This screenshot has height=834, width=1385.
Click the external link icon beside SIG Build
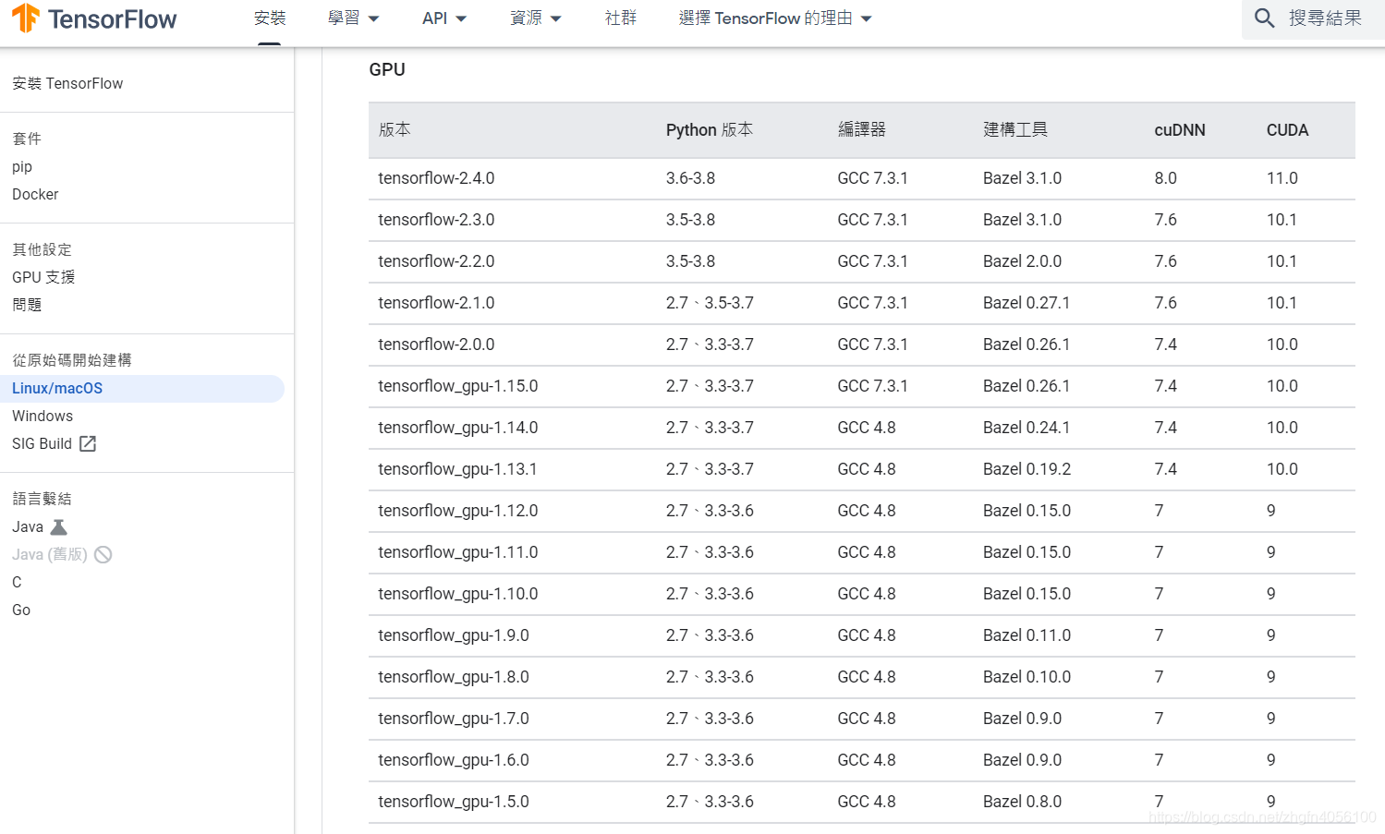tap(88, 444)
